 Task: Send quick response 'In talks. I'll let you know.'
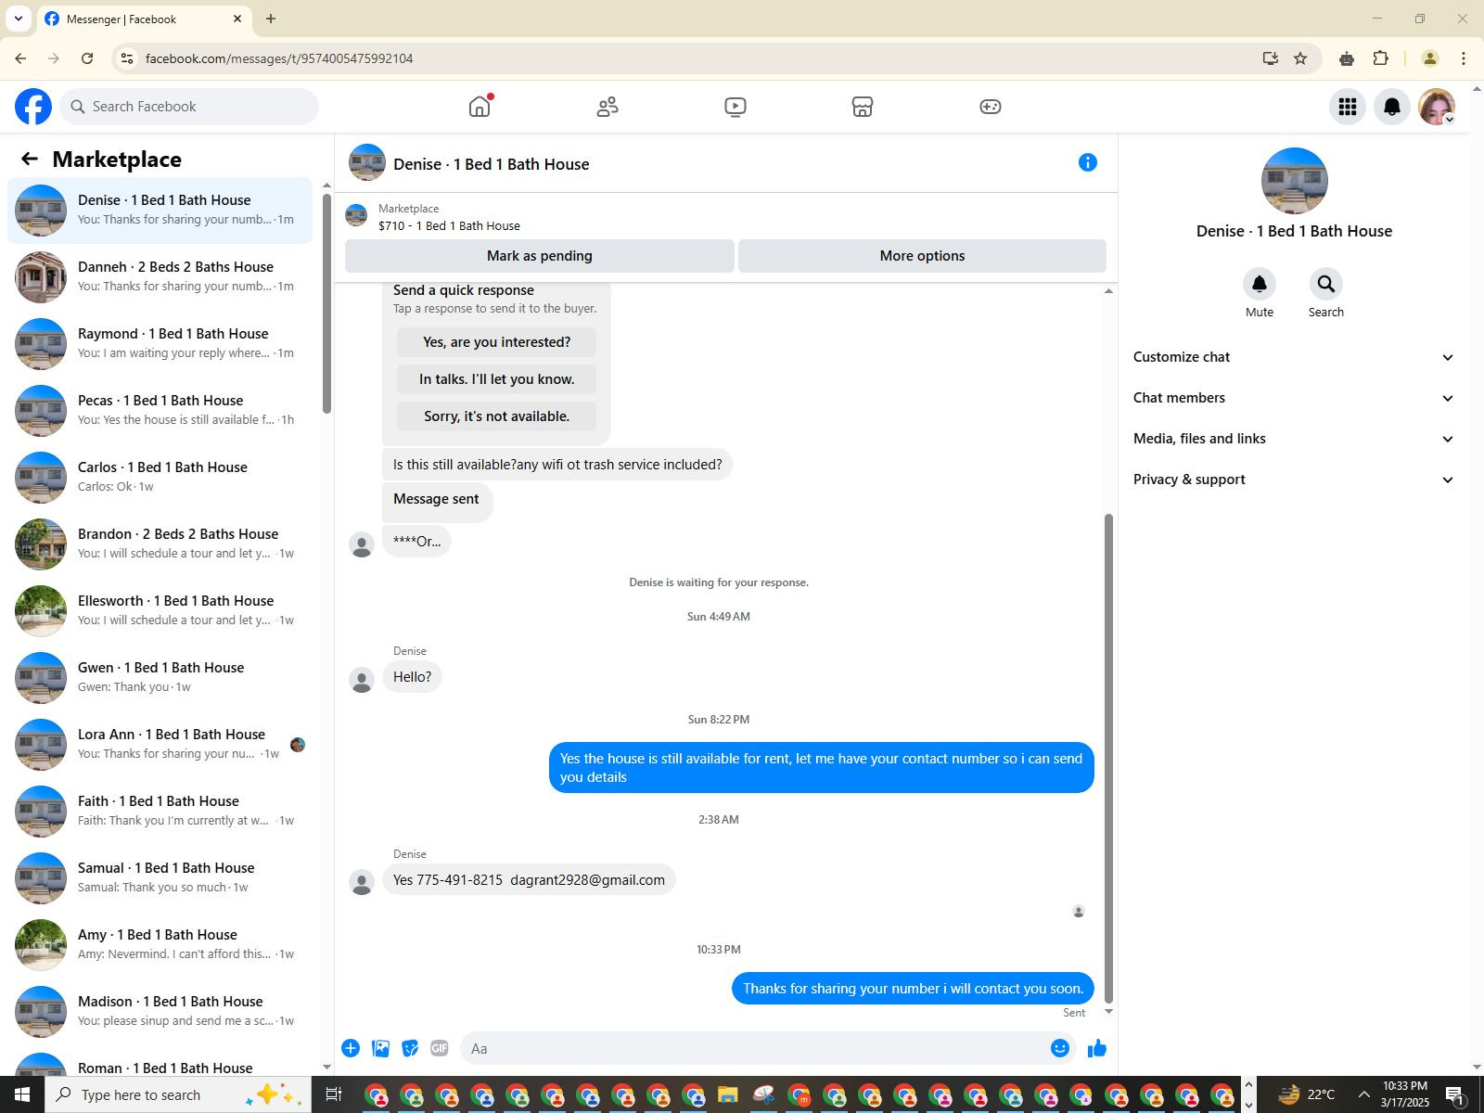point(497,379)
